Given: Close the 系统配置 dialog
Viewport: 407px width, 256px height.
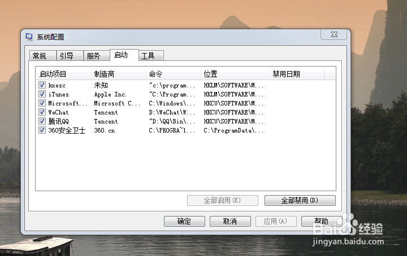Looking at the screenshot, I should click(334, 34).
